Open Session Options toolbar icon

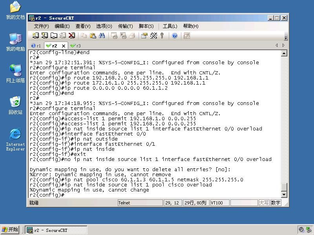coord(144,36)
